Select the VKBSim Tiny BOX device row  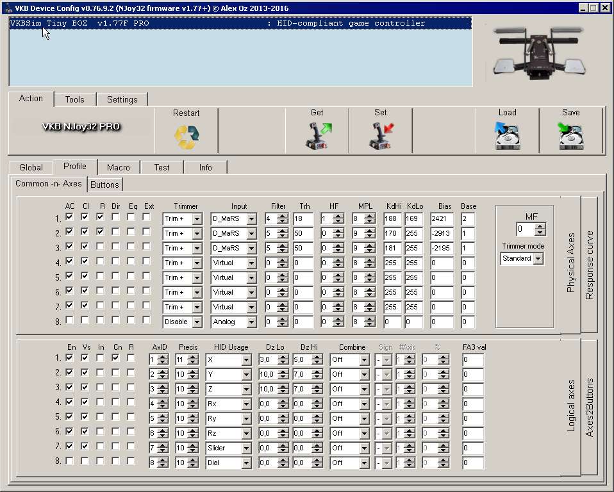[240, 23]
